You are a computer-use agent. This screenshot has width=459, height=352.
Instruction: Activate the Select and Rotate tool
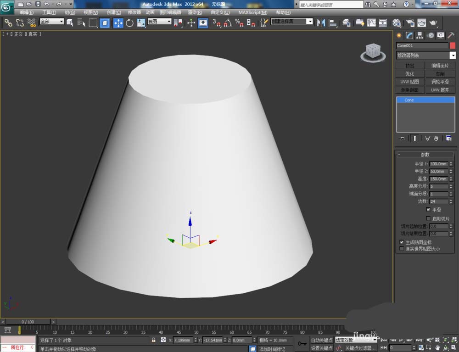pos(129,22)
